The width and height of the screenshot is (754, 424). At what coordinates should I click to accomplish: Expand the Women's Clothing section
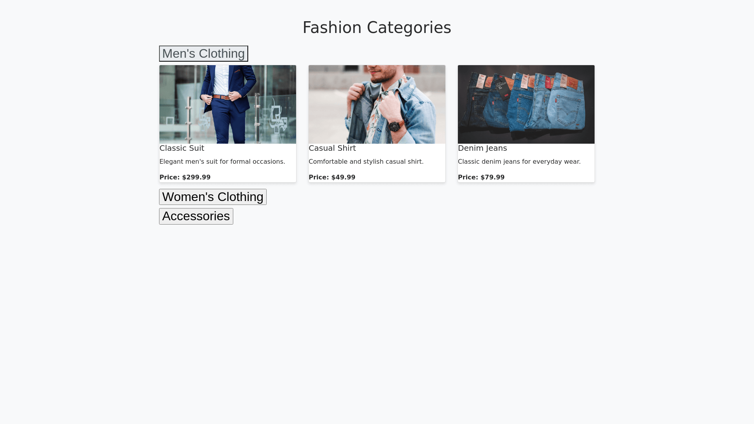[x=212, y=197]
